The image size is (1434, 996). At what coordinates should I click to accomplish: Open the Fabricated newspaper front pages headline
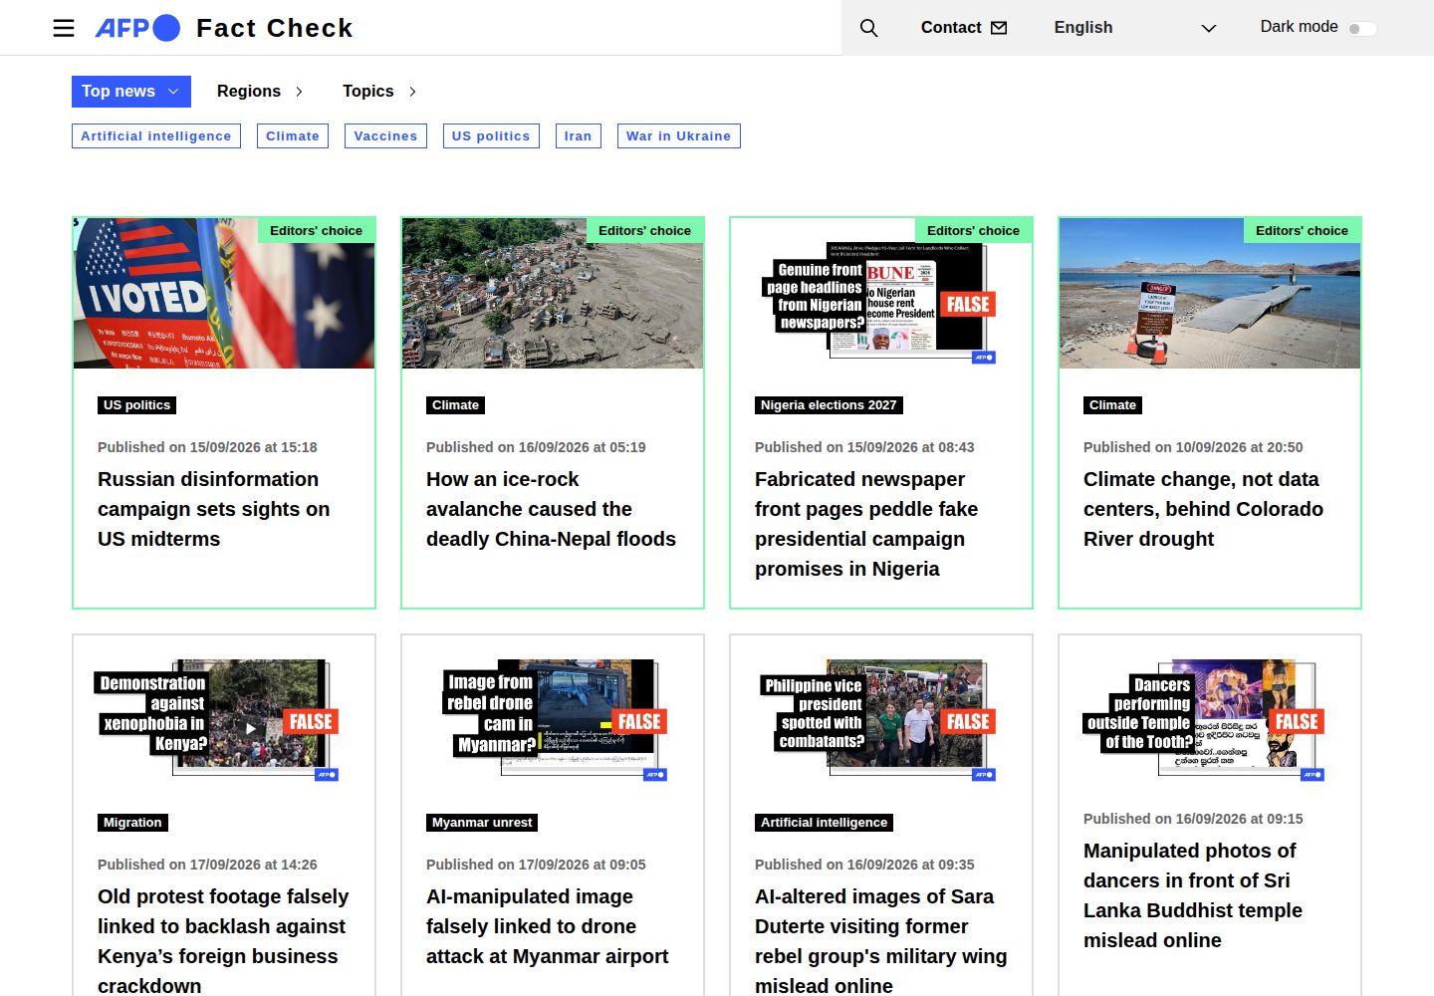pyautogui.click(x=866, y=524)
